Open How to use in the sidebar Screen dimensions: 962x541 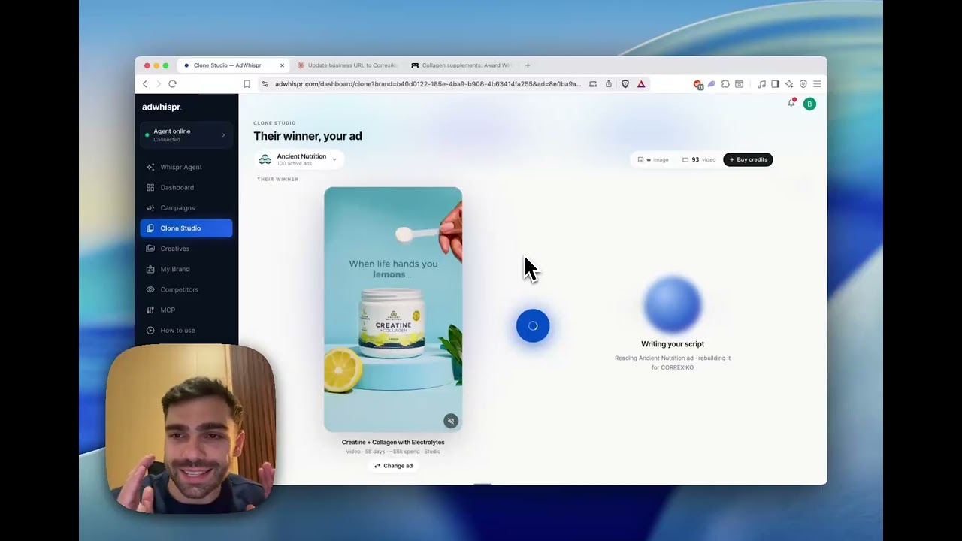(186, 330)
